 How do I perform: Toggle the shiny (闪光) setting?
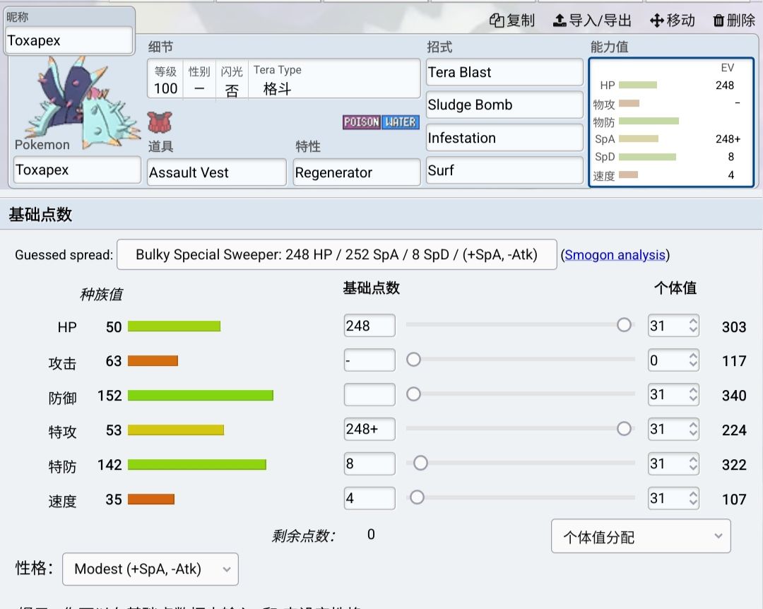click(x=232, y=89)
